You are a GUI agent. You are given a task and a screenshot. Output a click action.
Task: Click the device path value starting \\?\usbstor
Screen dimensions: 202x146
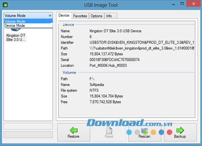click(142, 48)
